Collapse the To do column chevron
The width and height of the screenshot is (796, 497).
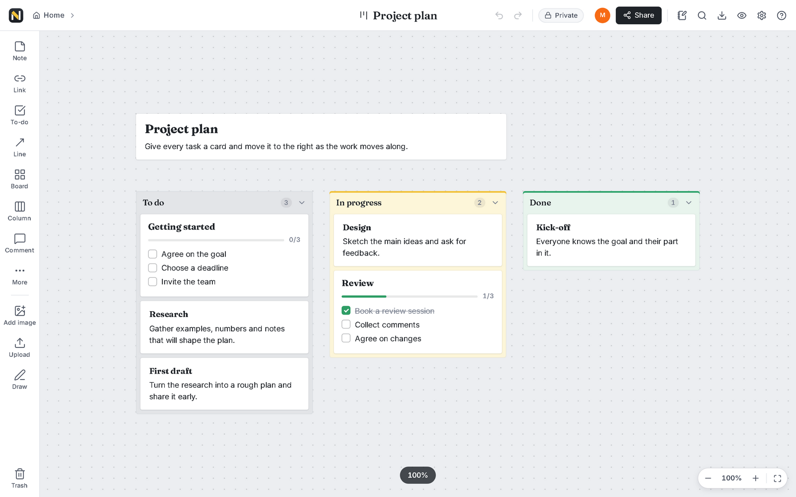tap(302, 203)
